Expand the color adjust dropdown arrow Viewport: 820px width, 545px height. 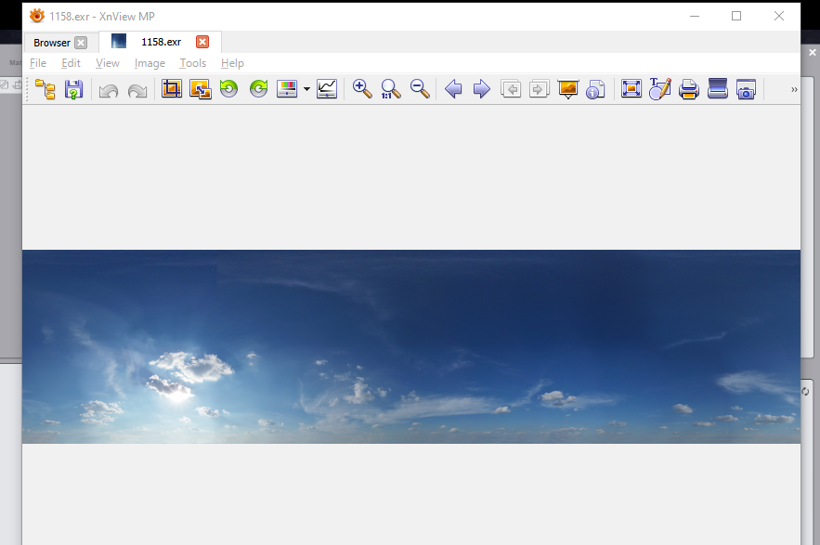tap(307, 89)
